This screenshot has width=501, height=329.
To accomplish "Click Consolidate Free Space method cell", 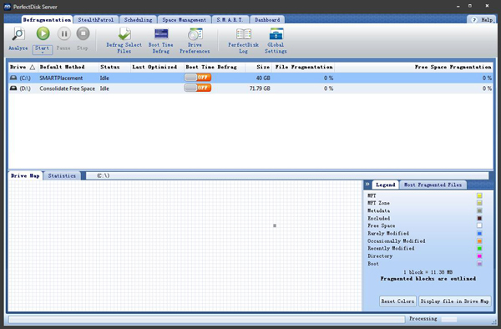I will 67,89.
